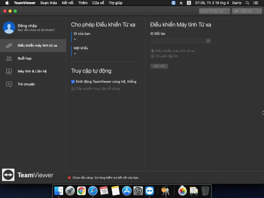Click the eject icon in menu bar
The width and height of the screenshot is (264, 198).
click(181, 3)
